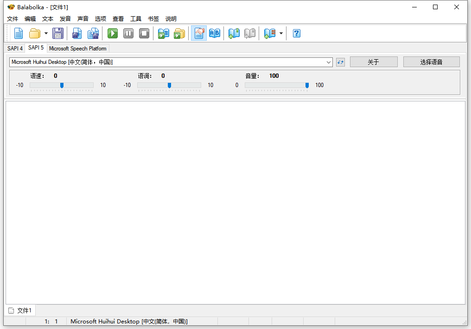Screen dimensions: 471x329
Task: Toggle text highlighting while reading
Action: tap(198, 33)
